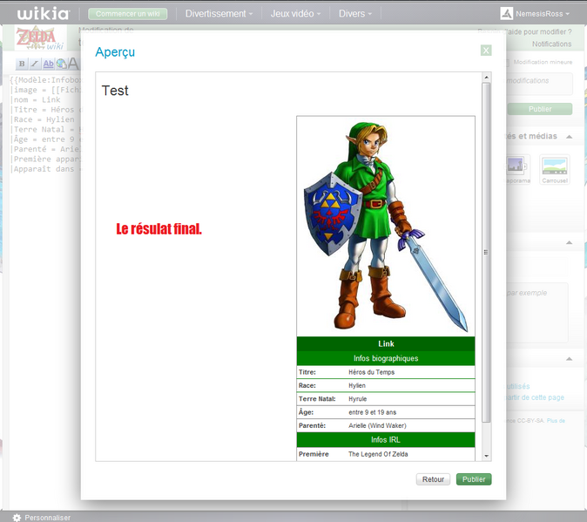Open the Jeux vidéo dropdown menu

(295, 14)
